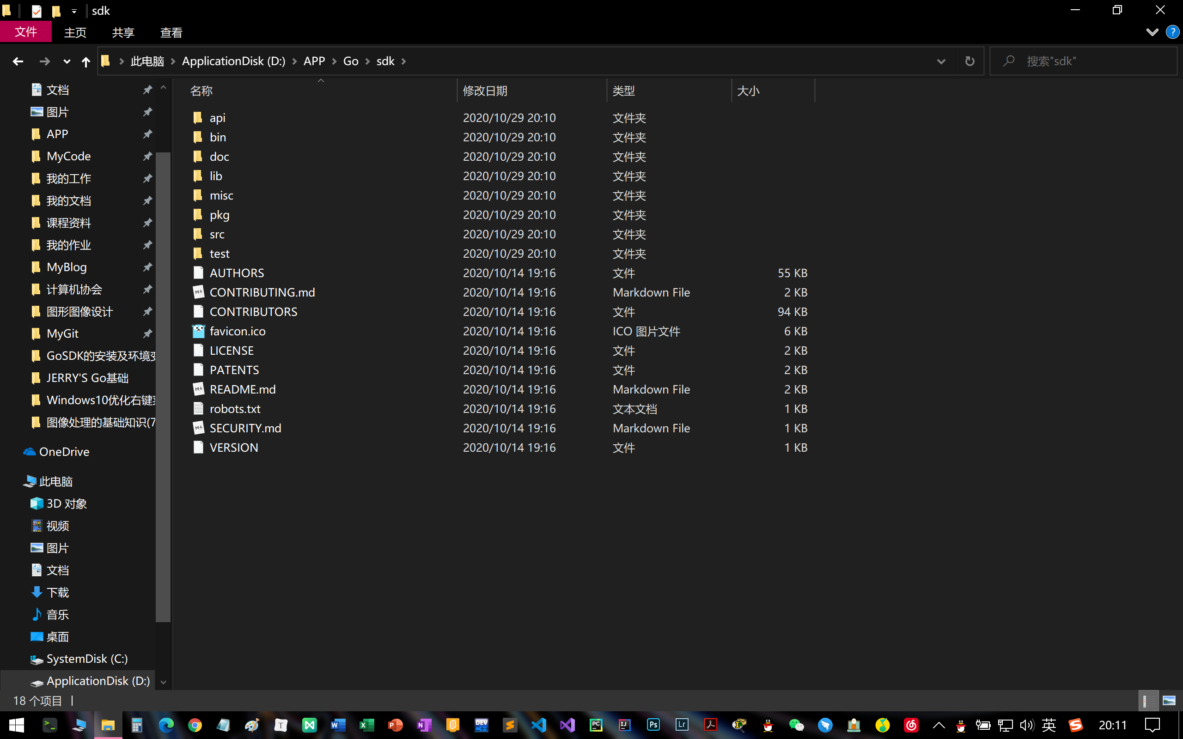1183x739 pixels.
Task: Click the README.md file icon
Action: (198, 389)
